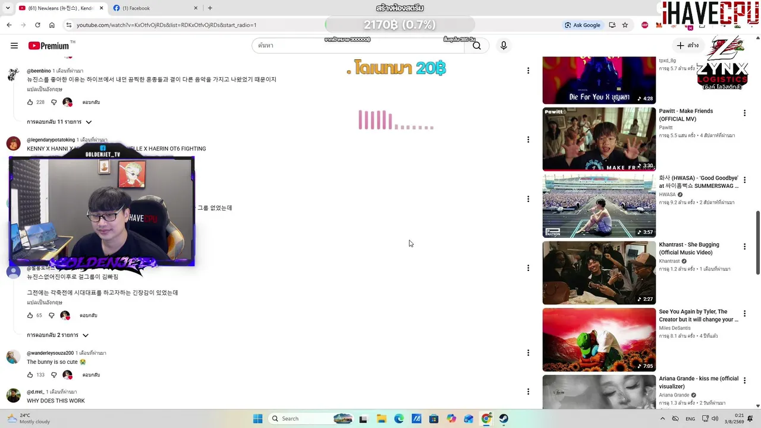Viewport: 761px width, 428px height.
Task: Like the comment with 65 likes
Action: pos(30,316)
